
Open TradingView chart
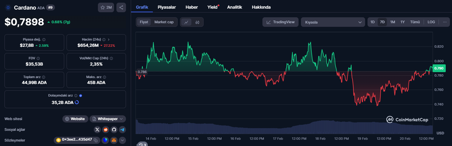point(280,22)
